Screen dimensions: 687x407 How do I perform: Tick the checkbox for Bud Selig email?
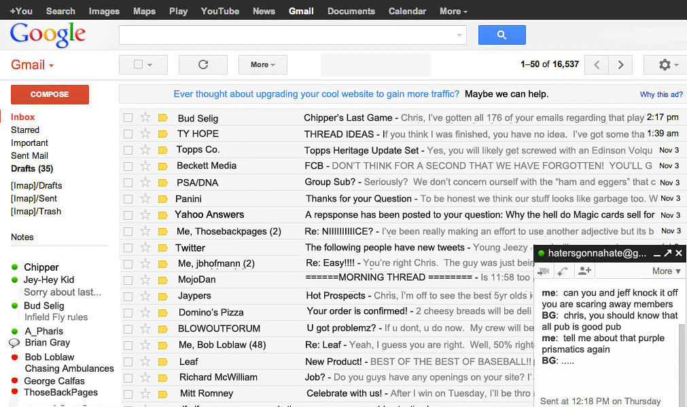[128, 117]
